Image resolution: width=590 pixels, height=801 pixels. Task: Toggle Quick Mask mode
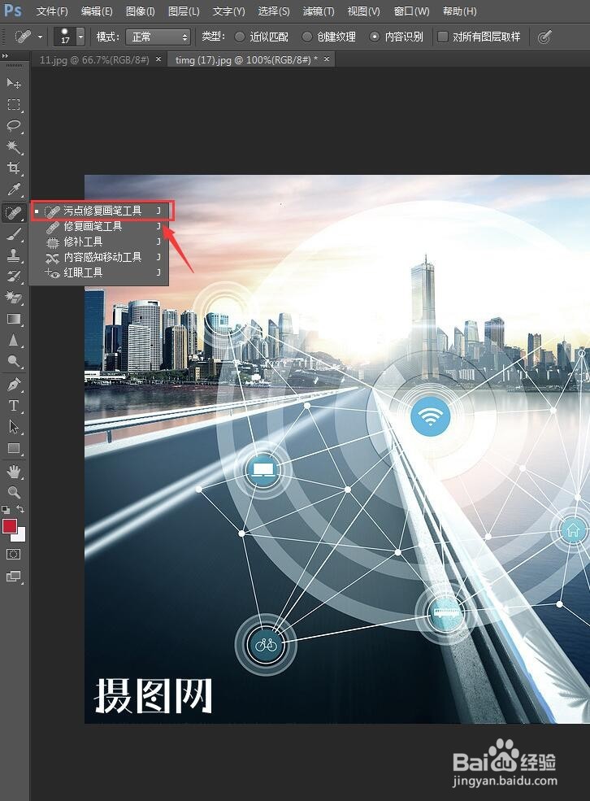click(14, 555)
